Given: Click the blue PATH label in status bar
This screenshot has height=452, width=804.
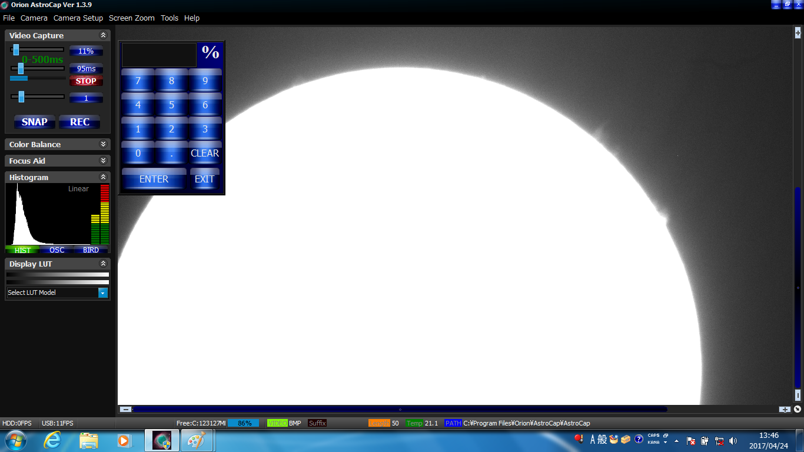Looking at the screenshot, I should pos(453,423).
